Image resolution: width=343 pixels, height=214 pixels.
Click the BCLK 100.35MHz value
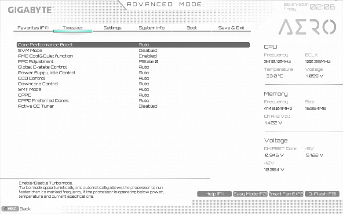[x=317, y=62]
